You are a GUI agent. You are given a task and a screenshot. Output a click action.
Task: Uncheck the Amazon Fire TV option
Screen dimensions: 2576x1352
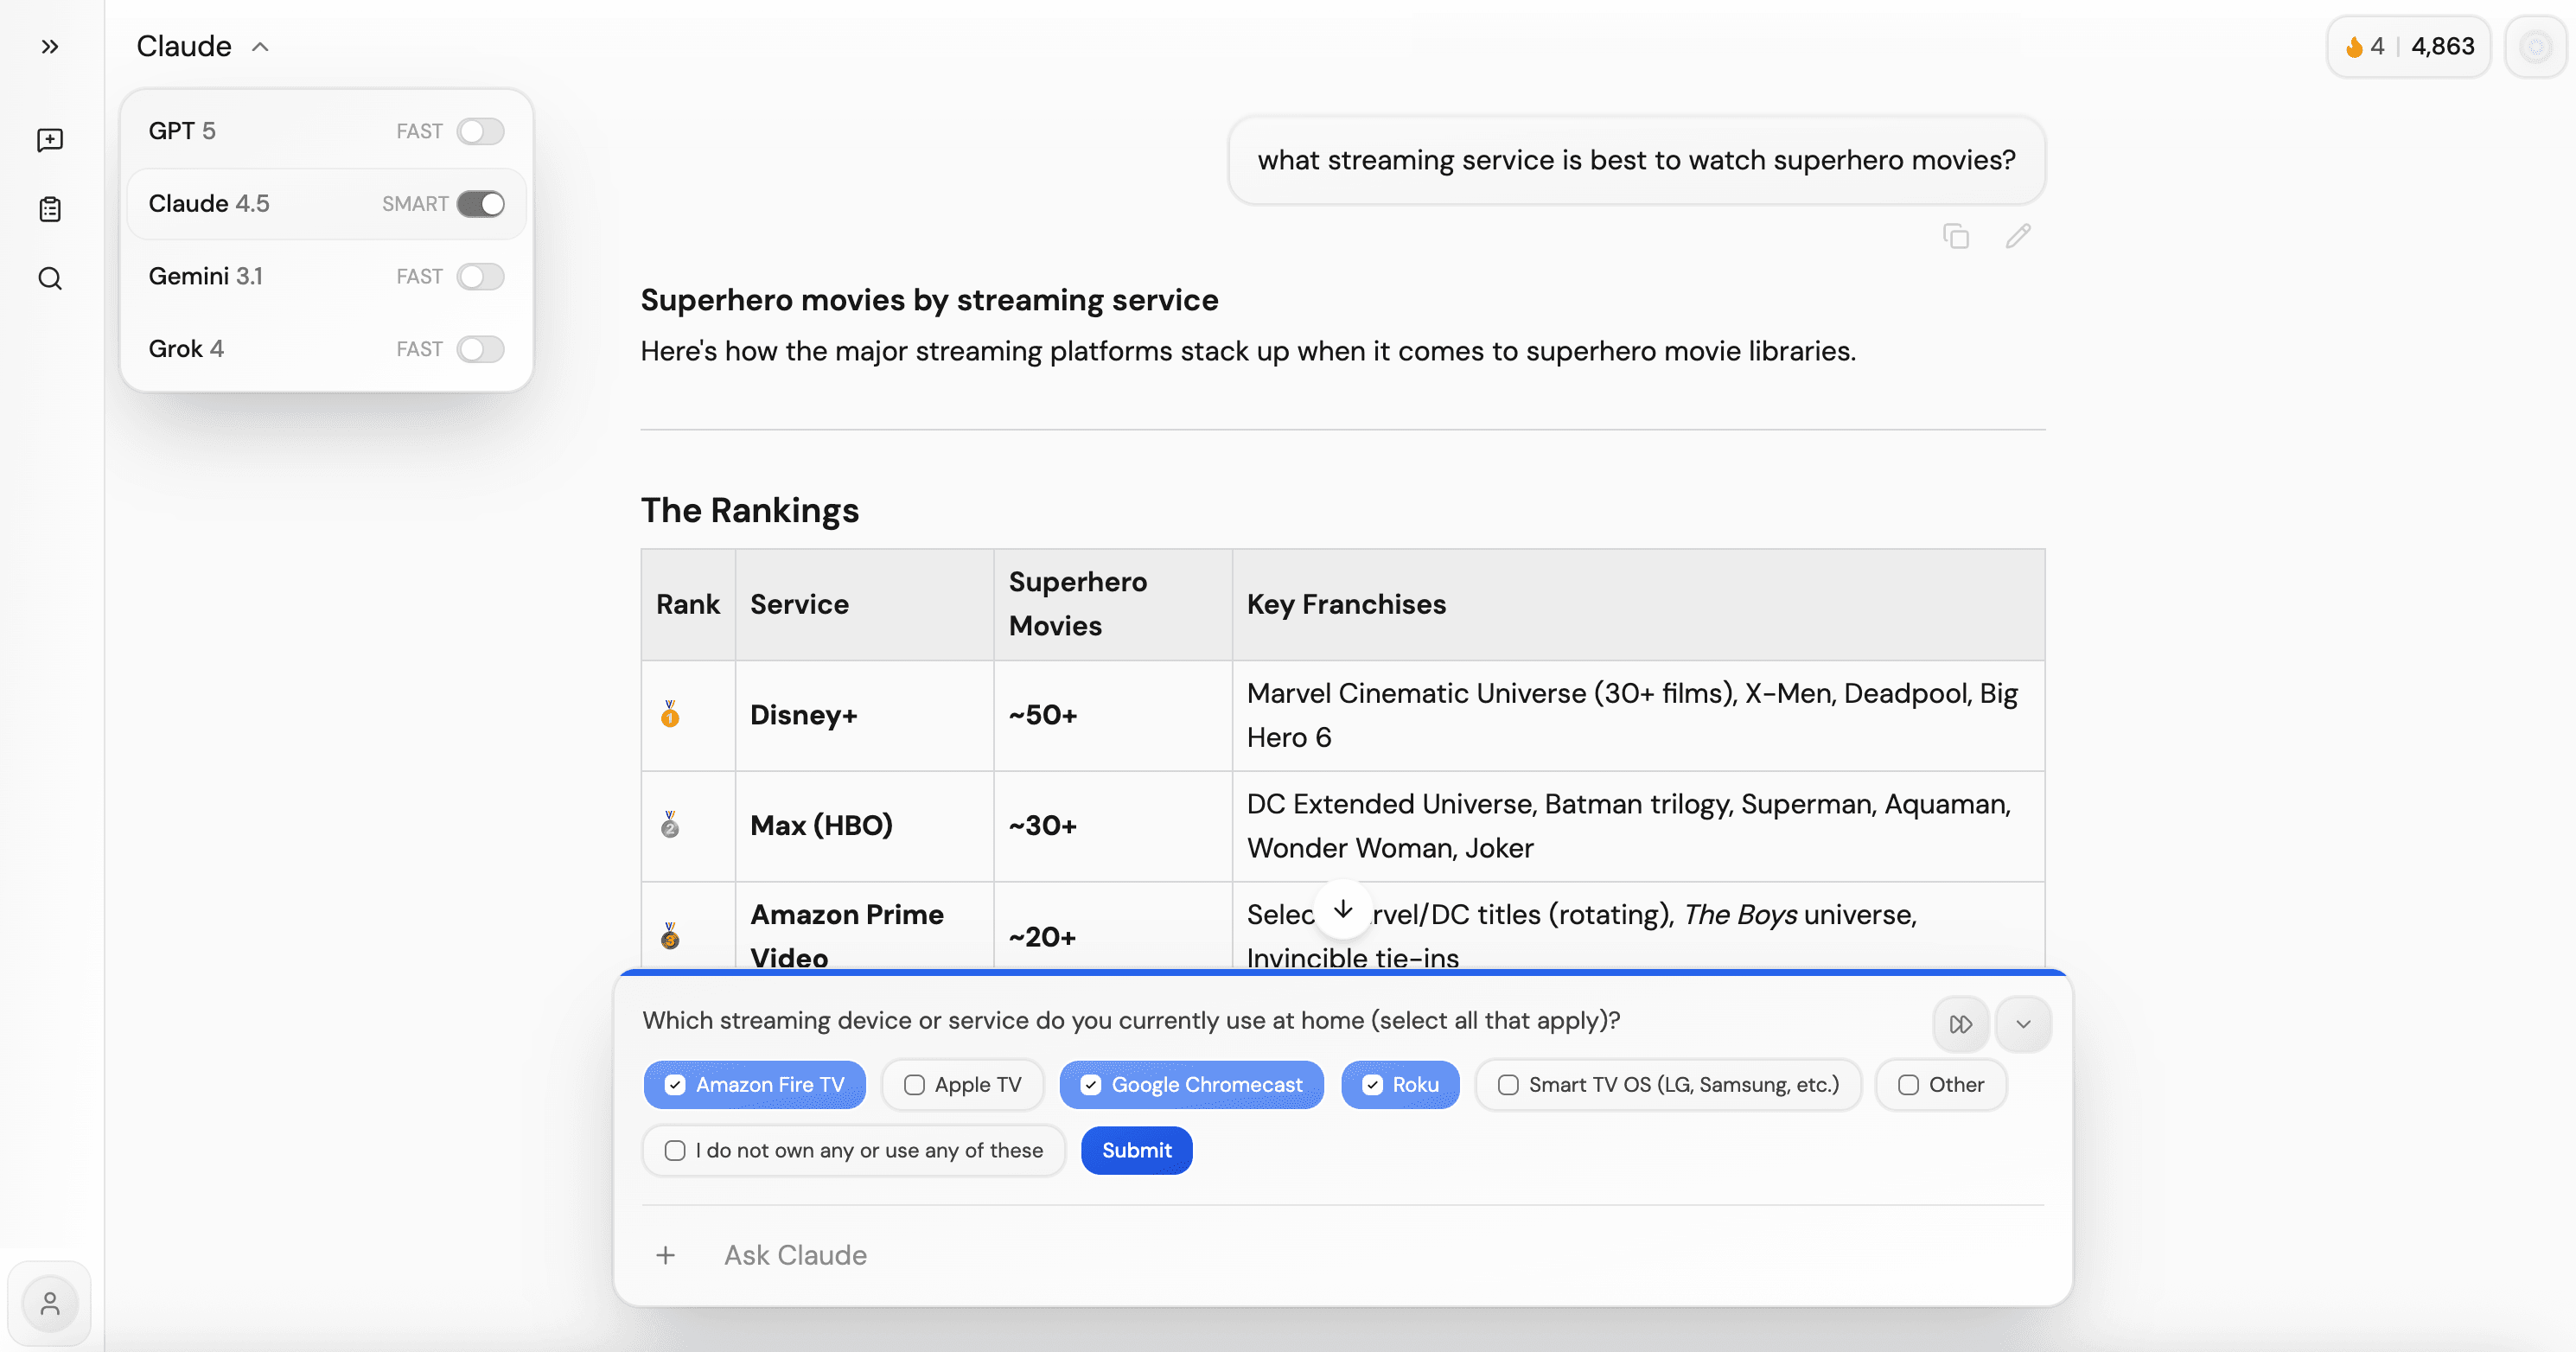[755, 1085]
